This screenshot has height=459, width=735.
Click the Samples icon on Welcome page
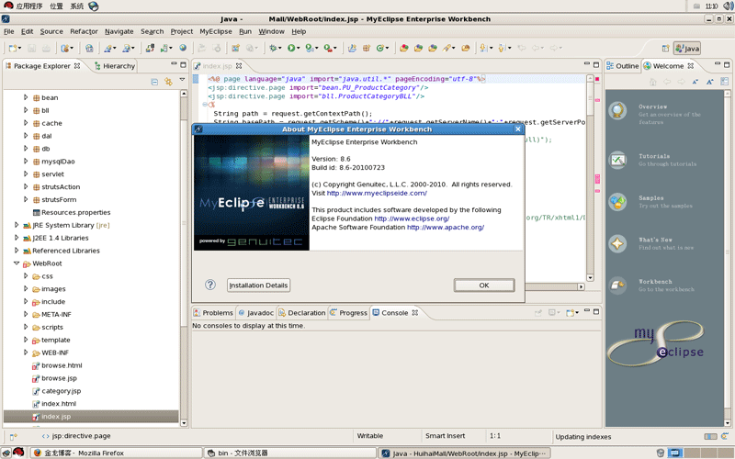click(617, 202)
